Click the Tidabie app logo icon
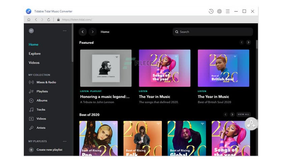Image resolution: width=282 pixels, height=163 pixels. (x=29, y=11)
